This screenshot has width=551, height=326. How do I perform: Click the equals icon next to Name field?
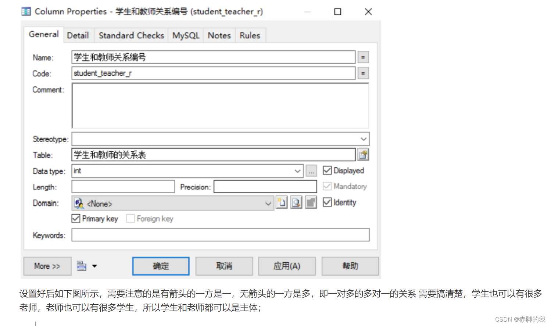(x=363, y=57)
